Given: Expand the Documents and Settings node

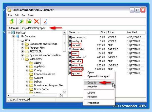Looking at the screenshot, I should point(22,44).
